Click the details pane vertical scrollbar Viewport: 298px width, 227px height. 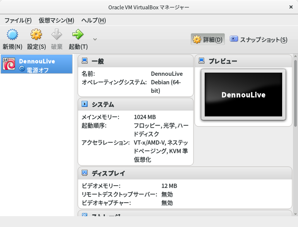295,93
